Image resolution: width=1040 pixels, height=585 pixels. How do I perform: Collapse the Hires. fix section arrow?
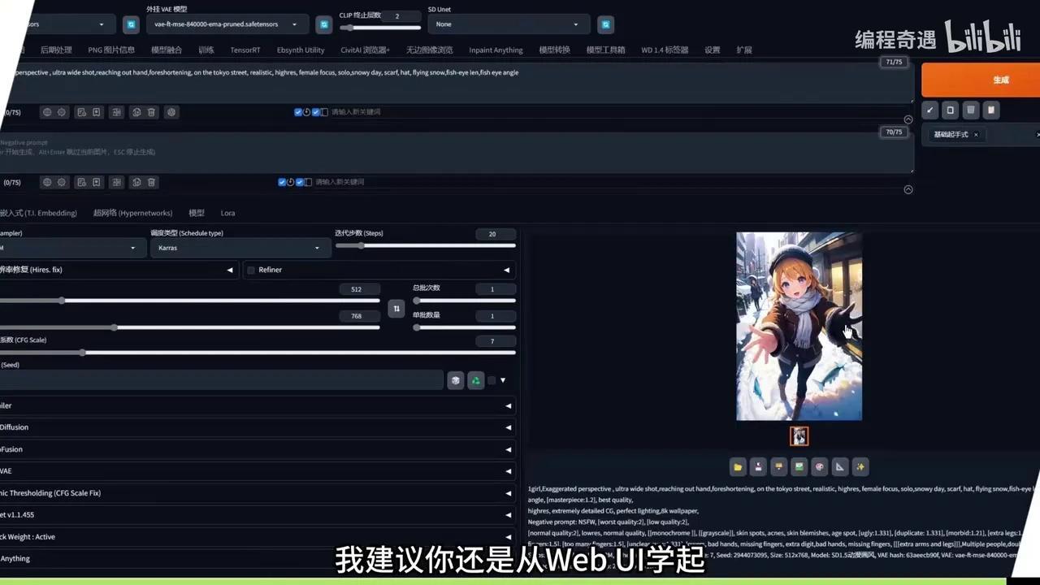tap(230, 269)
